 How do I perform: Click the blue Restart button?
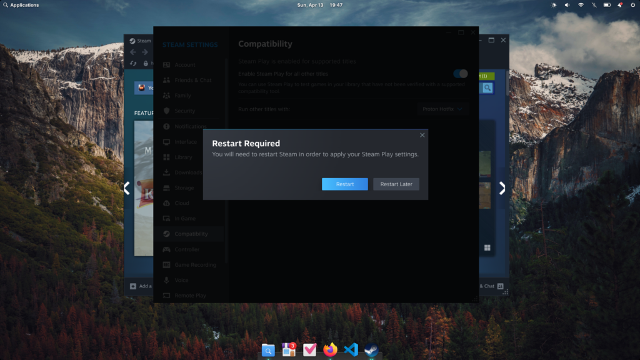(344, 184)
